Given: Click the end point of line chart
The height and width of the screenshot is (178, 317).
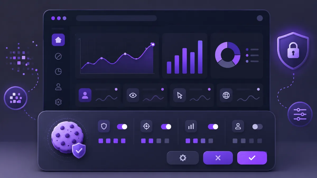Looking at the screenshot, I should (x=153, y=44).
